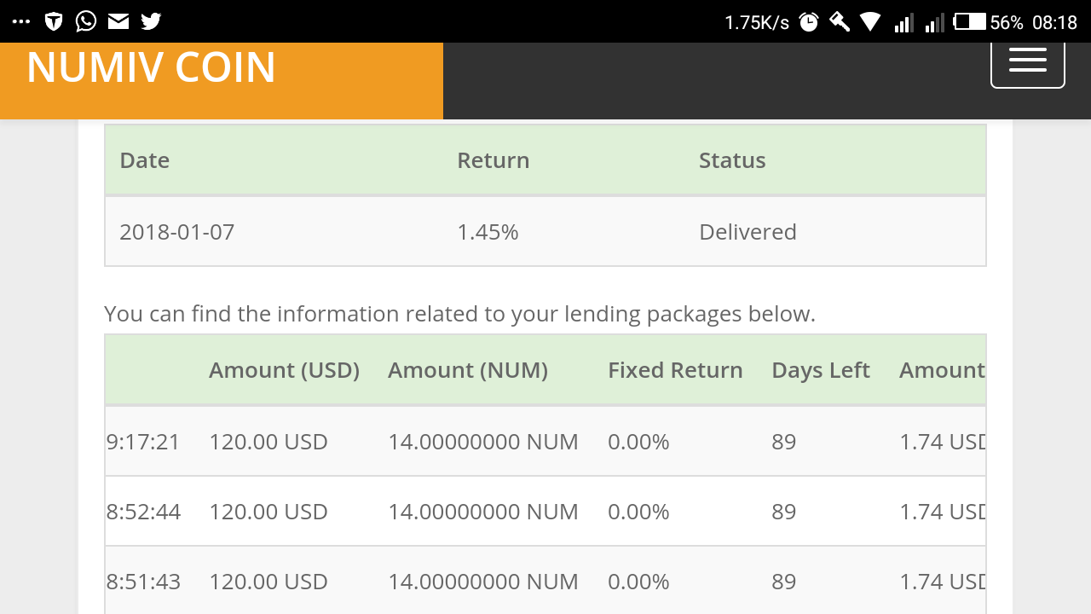Tap the mail notification icon
This screenshot has width=1091, height=614.
point(118,21)
